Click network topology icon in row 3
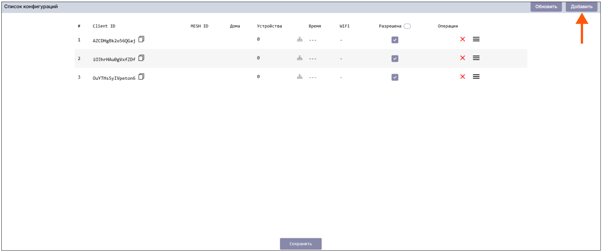 click(300, 77)
